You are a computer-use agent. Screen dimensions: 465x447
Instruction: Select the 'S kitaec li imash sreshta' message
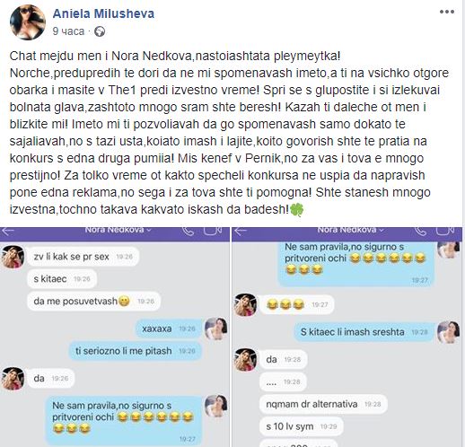[x=364, y=332]
